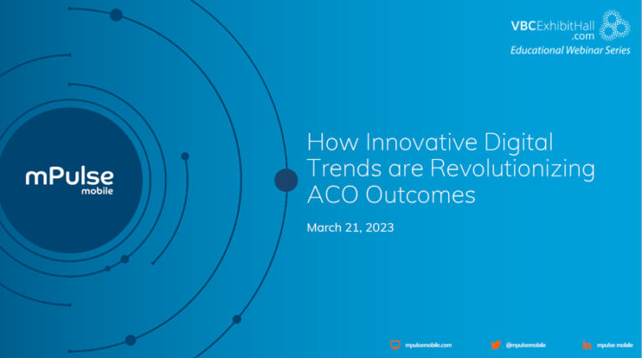Open the @mpulsemobile Twitter handle
The image size is (642, 358).
526,345
